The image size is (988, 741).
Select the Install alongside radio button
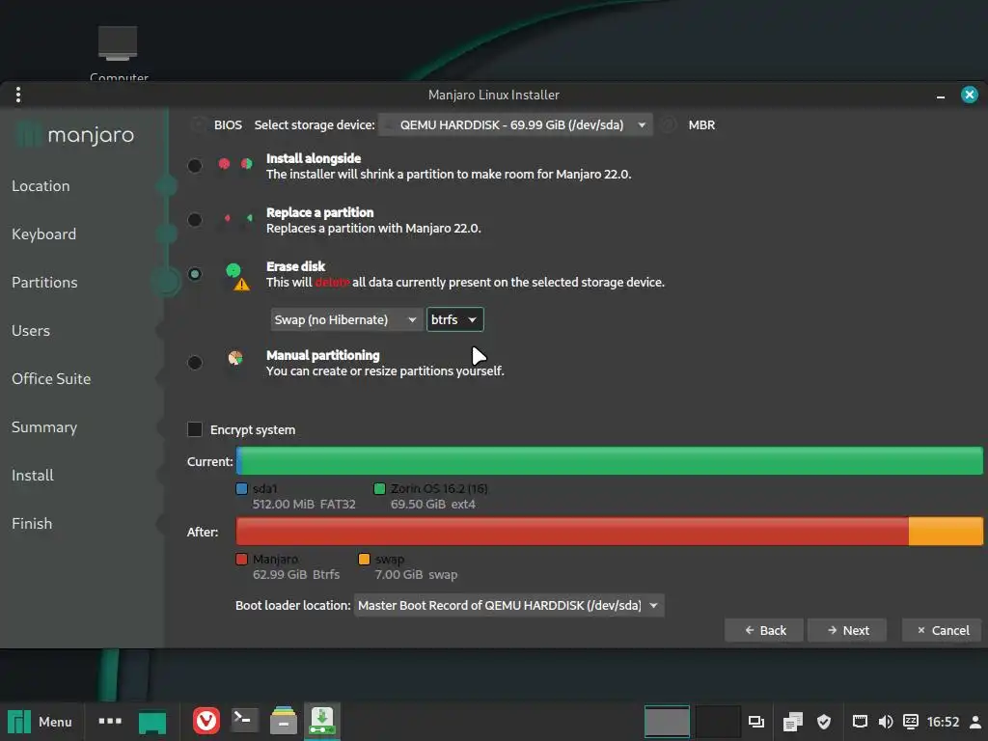coord(195,166)
